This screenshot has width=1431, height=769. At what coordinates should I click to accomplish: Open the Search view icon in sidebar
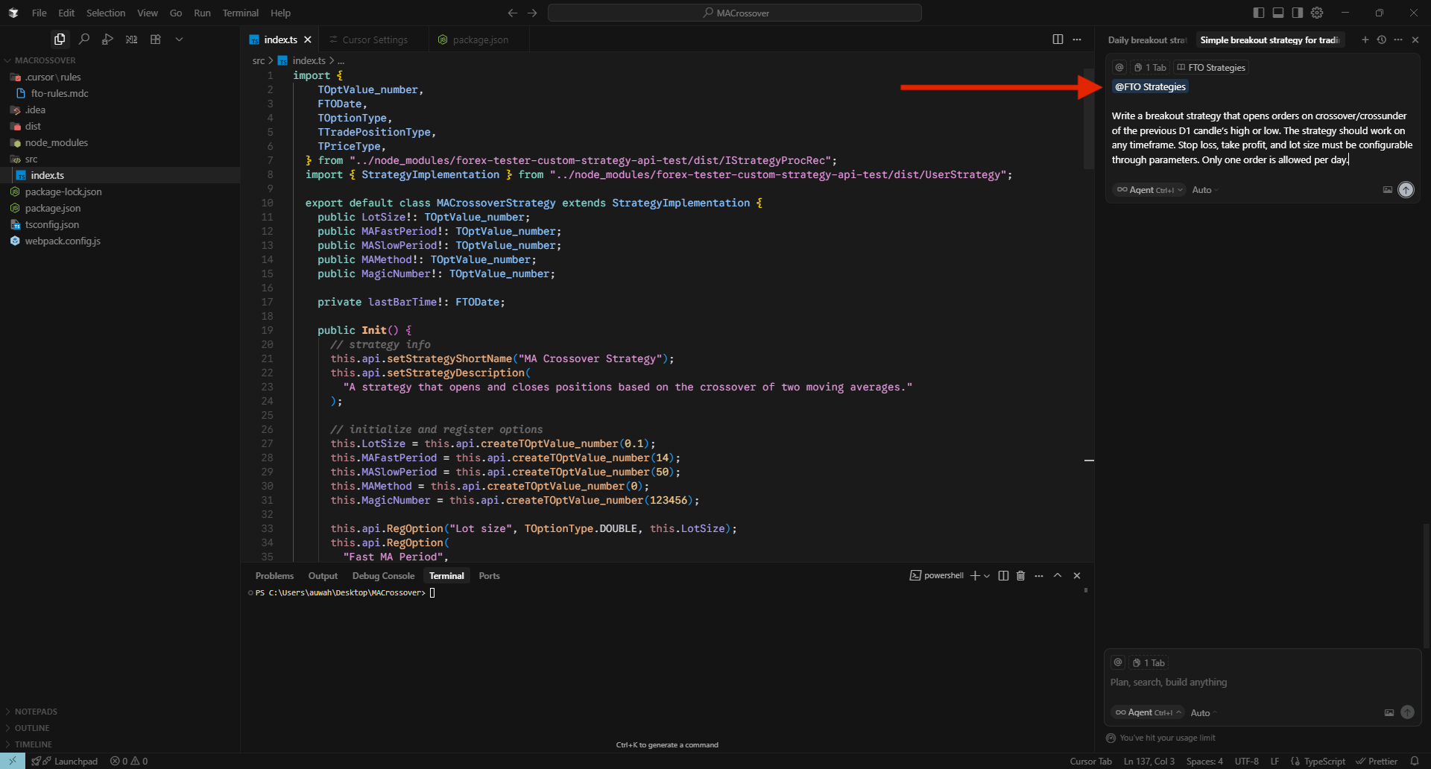[x=84, y=39]
